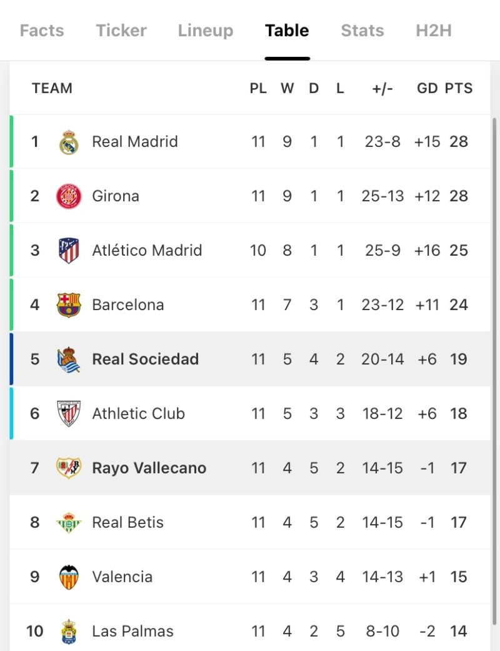This screenshot has height=651, width=500.
Task: Open the Real Sociedad team name link
Action: point(145,359)
